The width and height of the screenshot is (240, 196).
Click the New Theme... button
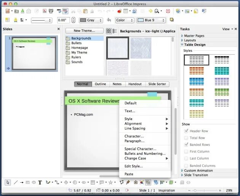click(84, 31)
